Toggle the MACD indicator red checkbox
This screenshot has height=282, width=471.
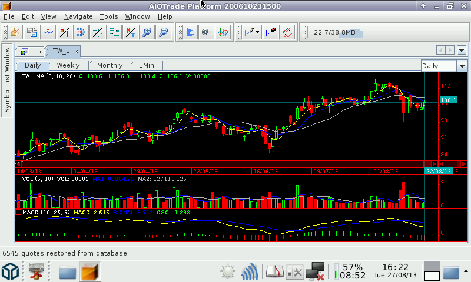coord(18,212)
